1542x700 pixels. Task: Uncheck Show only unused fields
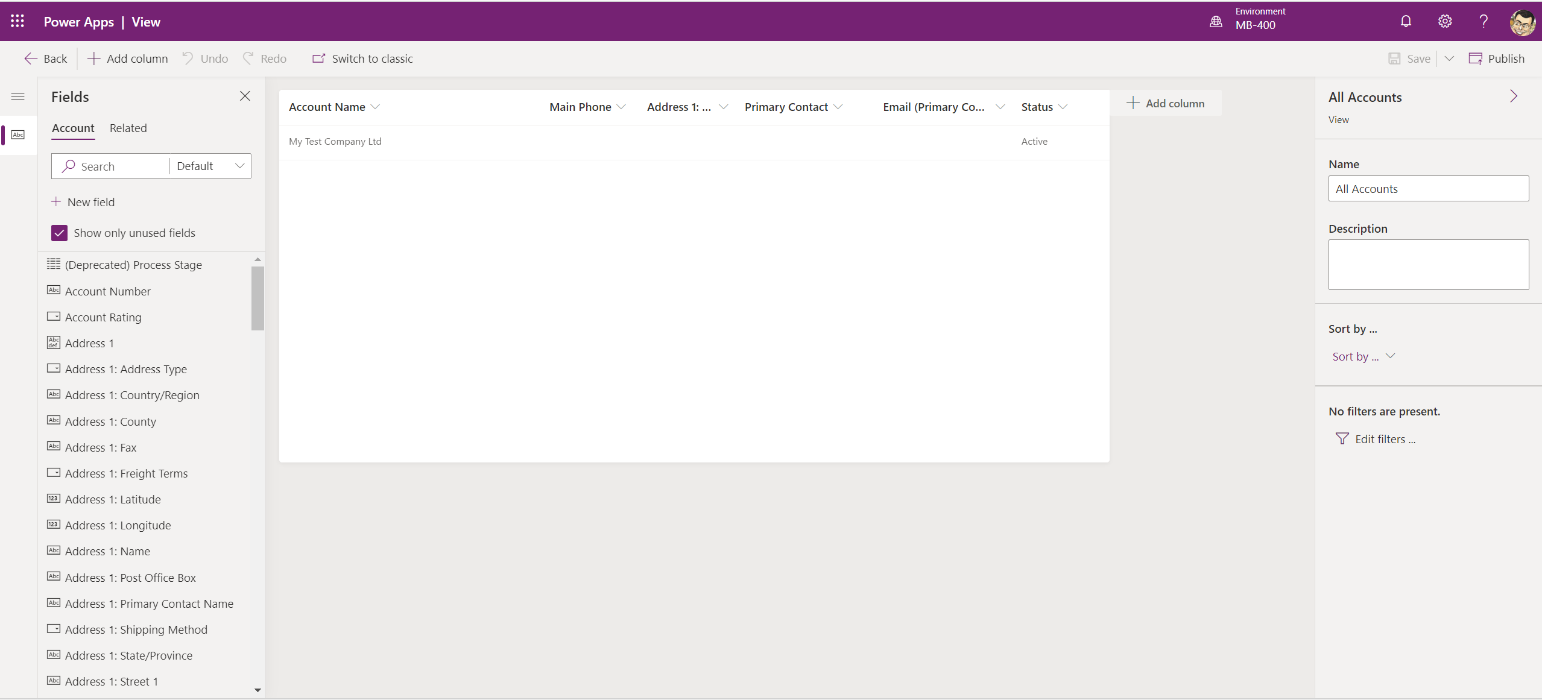59,233
